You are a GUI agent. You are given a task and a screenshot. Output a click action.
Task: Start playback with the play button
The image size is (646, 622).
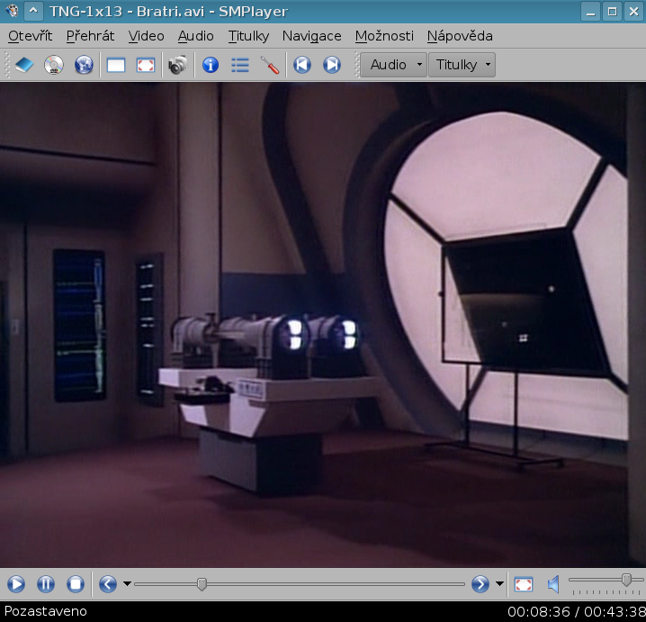pos(16,584)
